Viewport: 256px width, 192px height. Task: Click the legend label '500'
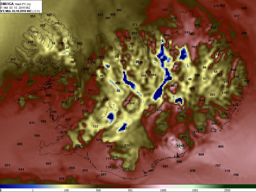(x=98, y=190)
